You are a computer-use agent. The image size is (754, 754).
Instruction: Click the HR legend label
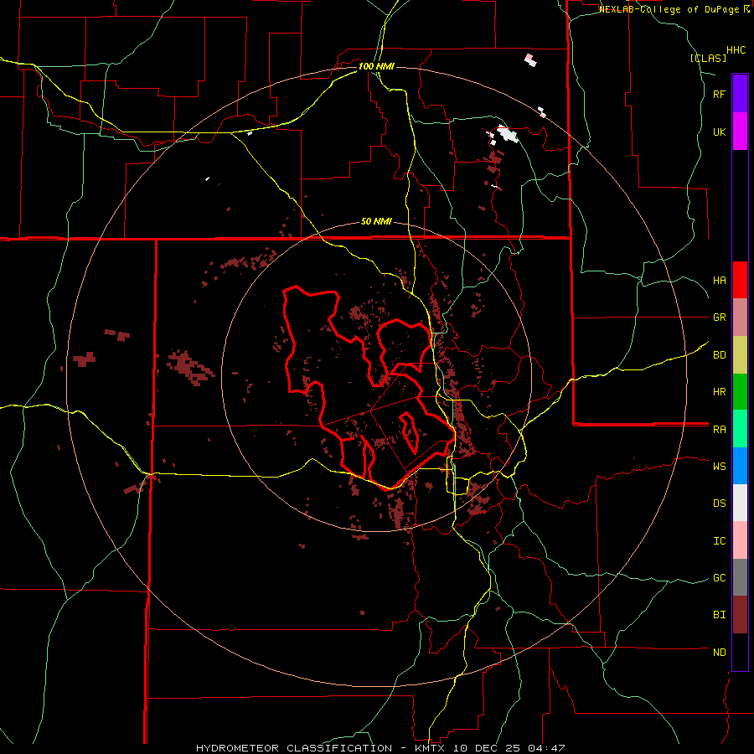point(720,392)
